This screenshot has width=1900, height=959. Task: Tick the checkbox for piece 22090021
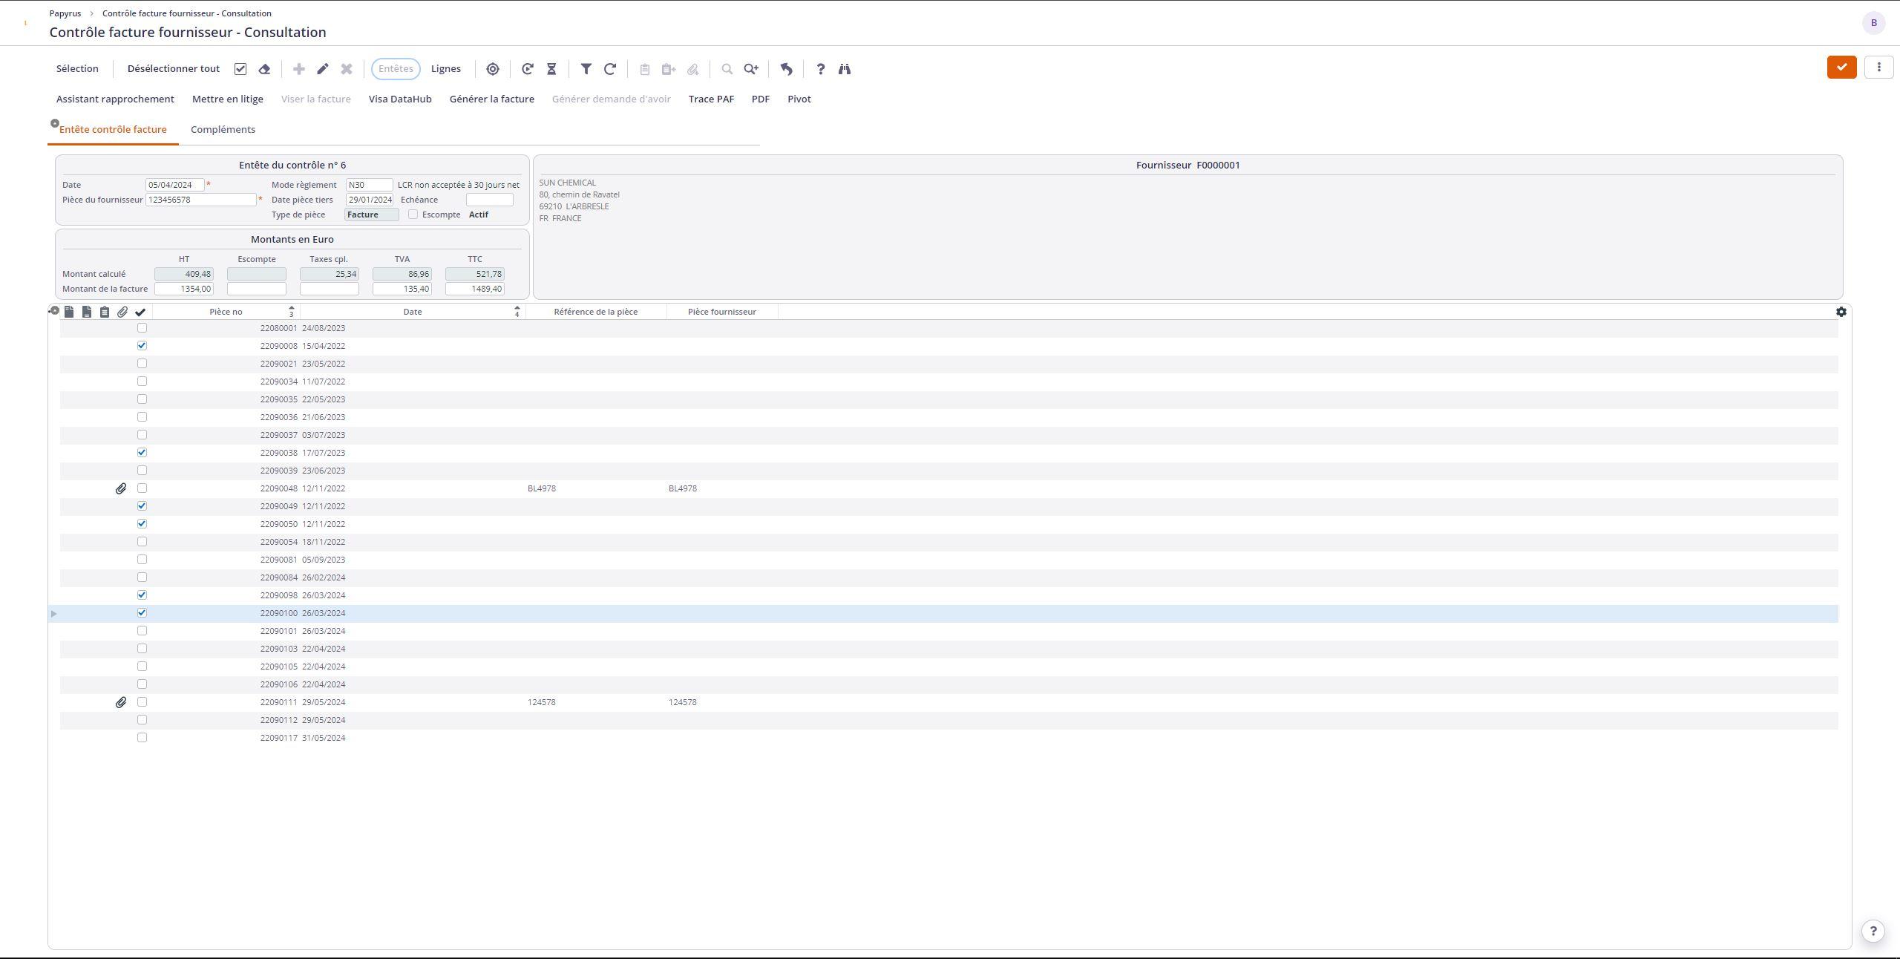142,364
